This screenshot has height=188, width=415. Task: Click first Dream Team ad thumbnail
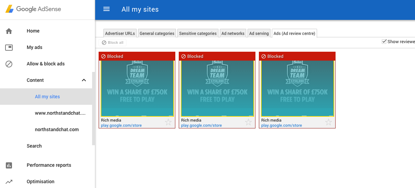pyautogui.click(x=137, y=88)
